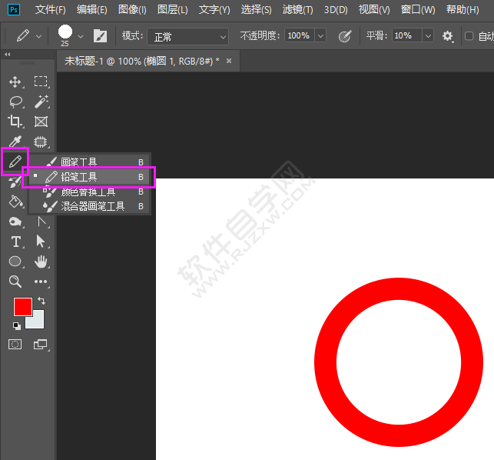494x460 pixels.
Task: Open the brush preset picker arrow
Action: pyautogui.click(x=81, y=37)
